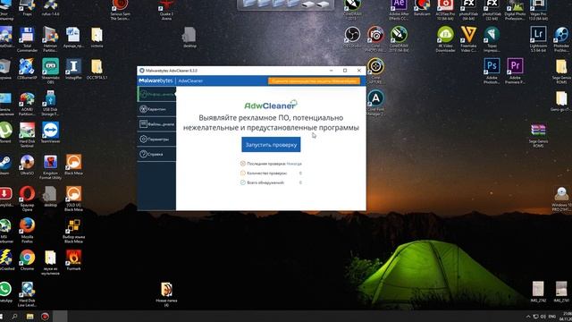Launch Hard Disk Sentinel shortcut
Viewport: 572px width, 322px height.
click(27, 135)
